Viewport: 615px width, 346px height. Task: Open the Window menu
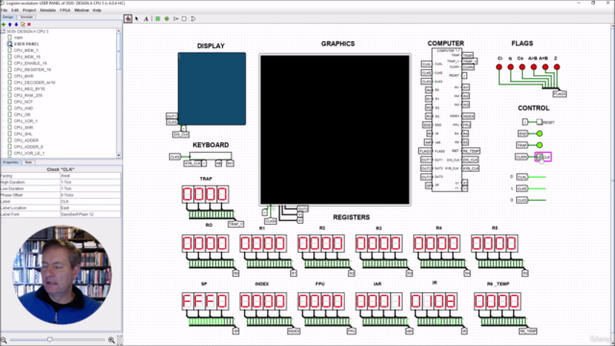point(82,11)
